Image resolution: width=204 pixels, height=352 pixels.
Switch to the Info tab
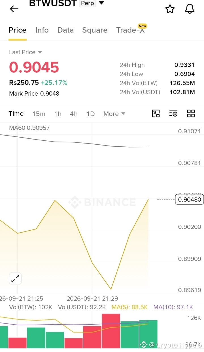coord(42,30)
